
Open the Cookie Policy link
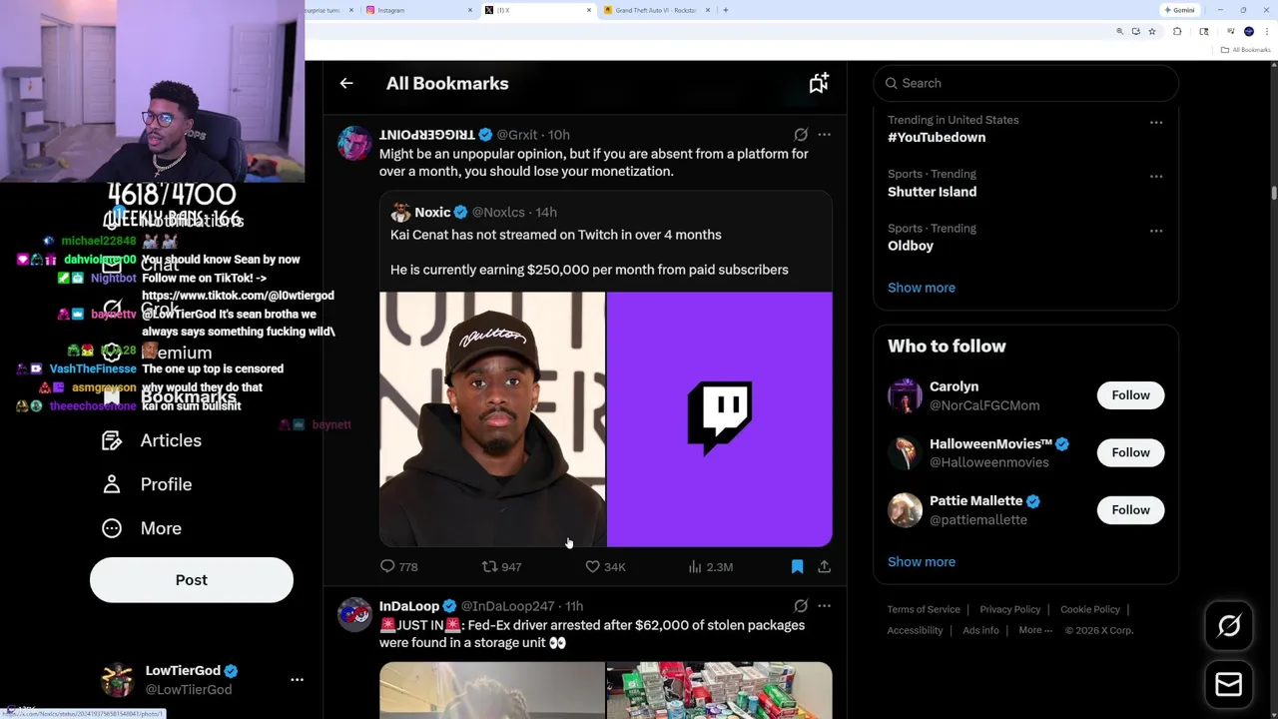coord(1090,609)
